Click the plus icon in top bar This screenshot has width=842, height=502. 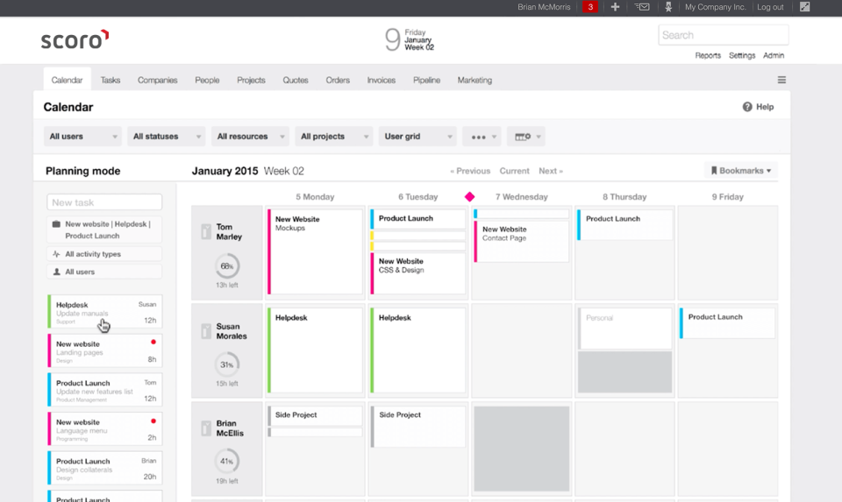coord(615,7)
